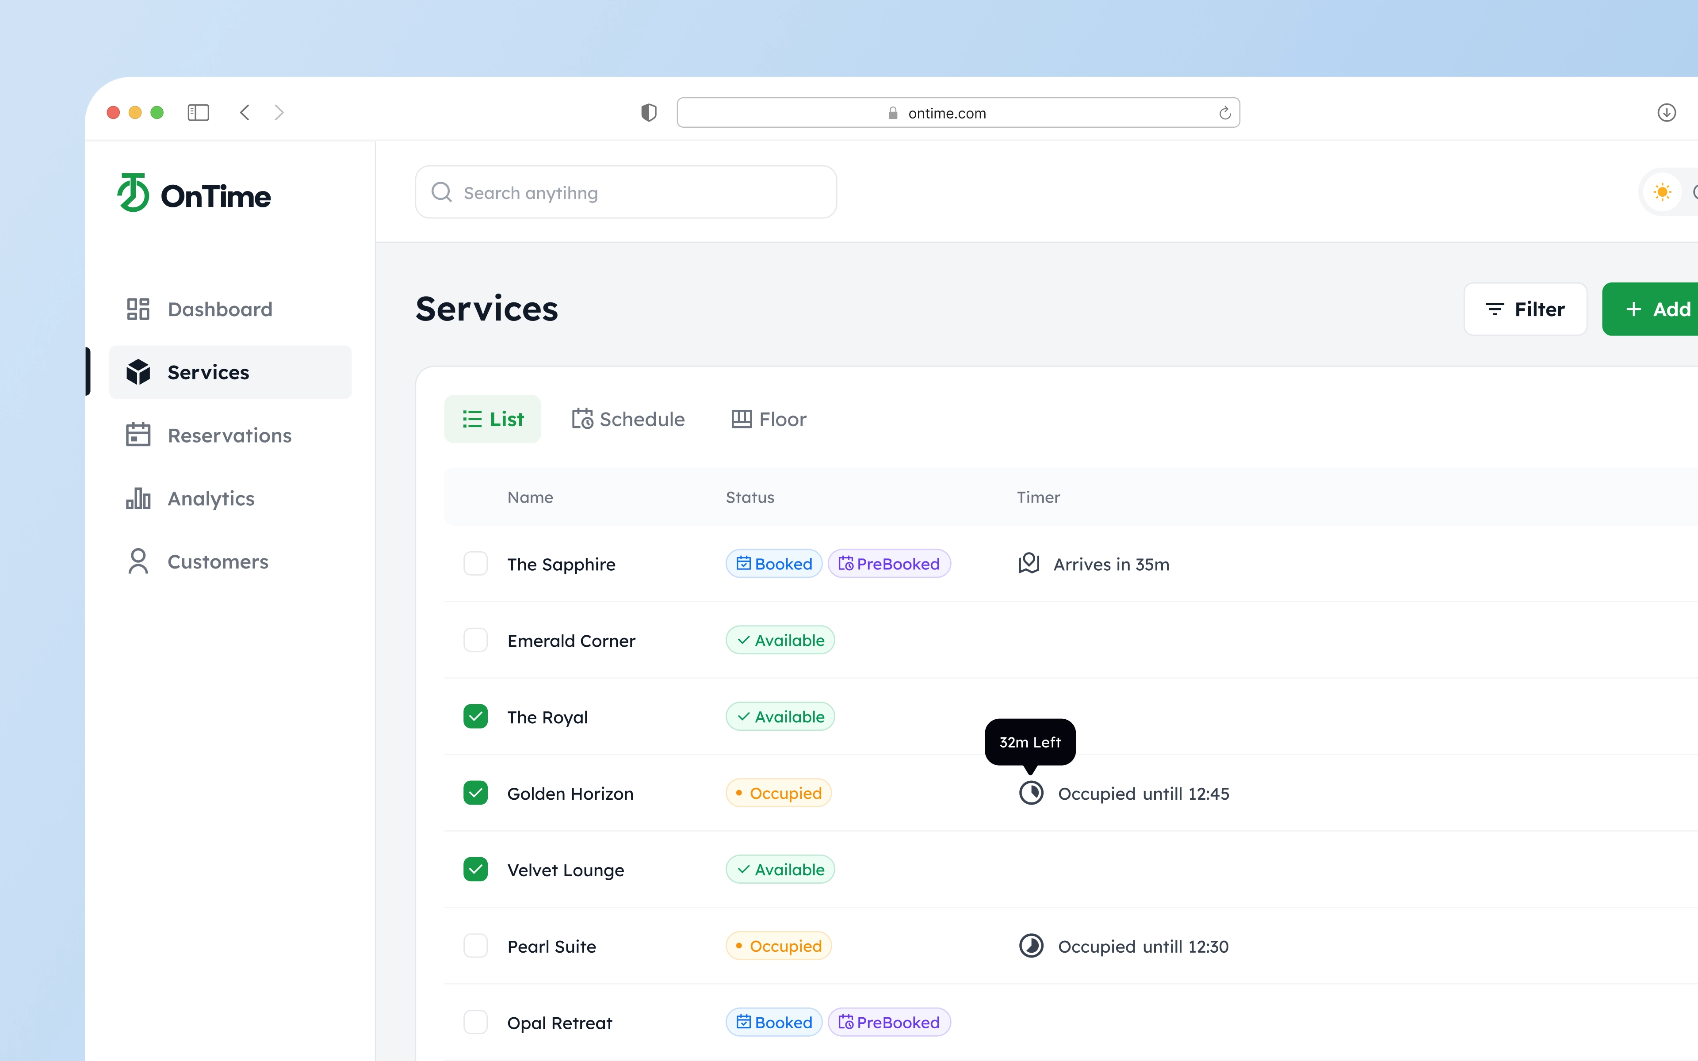Select the text 'Golden Horizon'
1698x1061 pixels.
(x=570, y=794)
